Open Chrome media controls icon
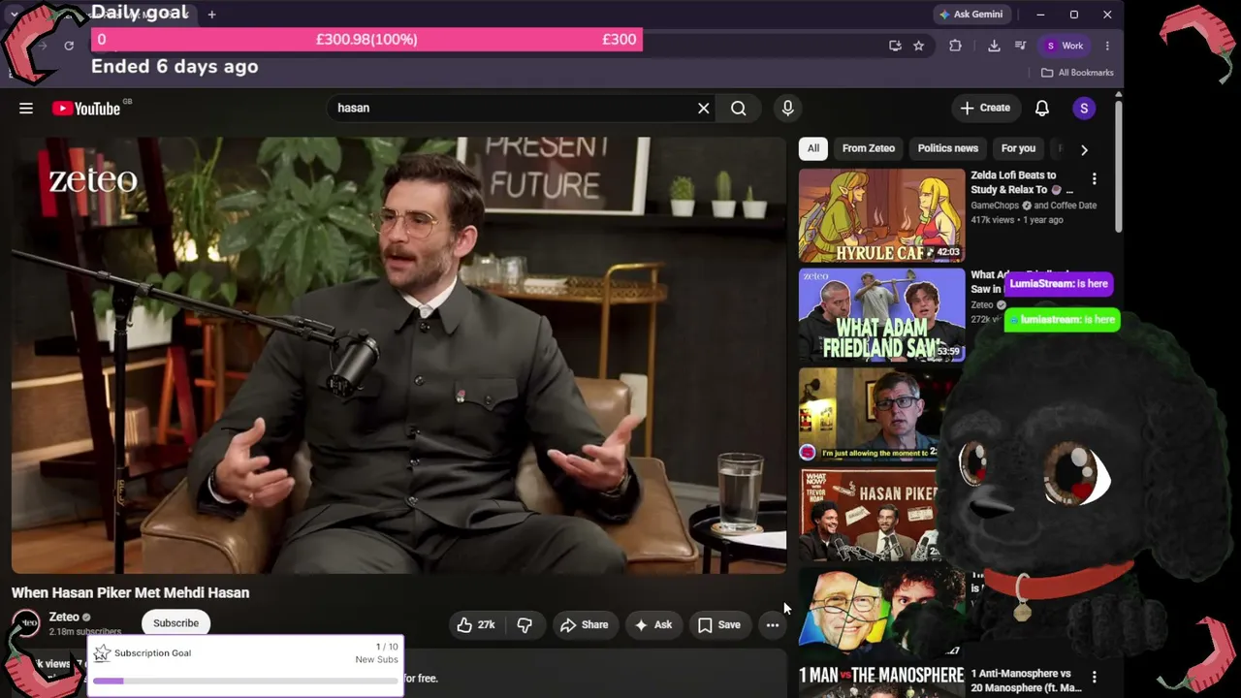This screenshot has width=1241, height=698. pyautogui.click(x=1020, y=46)
